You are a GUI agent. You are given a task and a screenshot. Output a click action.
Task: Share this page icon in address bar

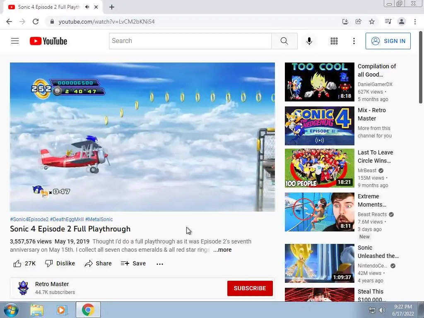[x=358, y=22]
